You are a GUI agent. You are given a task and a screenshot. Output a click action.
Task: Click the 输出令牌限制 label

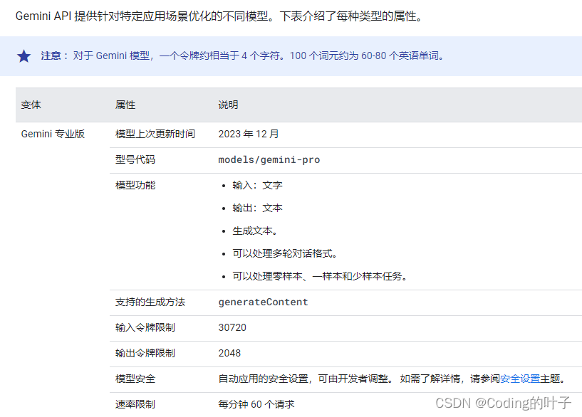pyautogui.click(x=145, y=353)
